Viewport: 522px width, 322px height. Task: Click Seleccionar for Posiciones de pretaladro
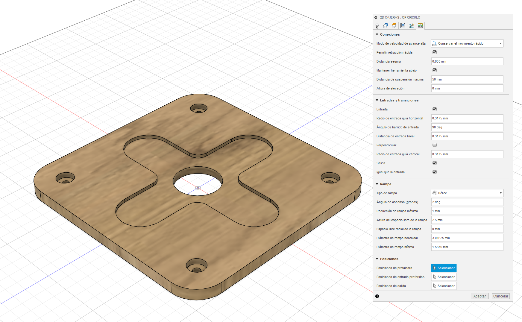[444, 268]
